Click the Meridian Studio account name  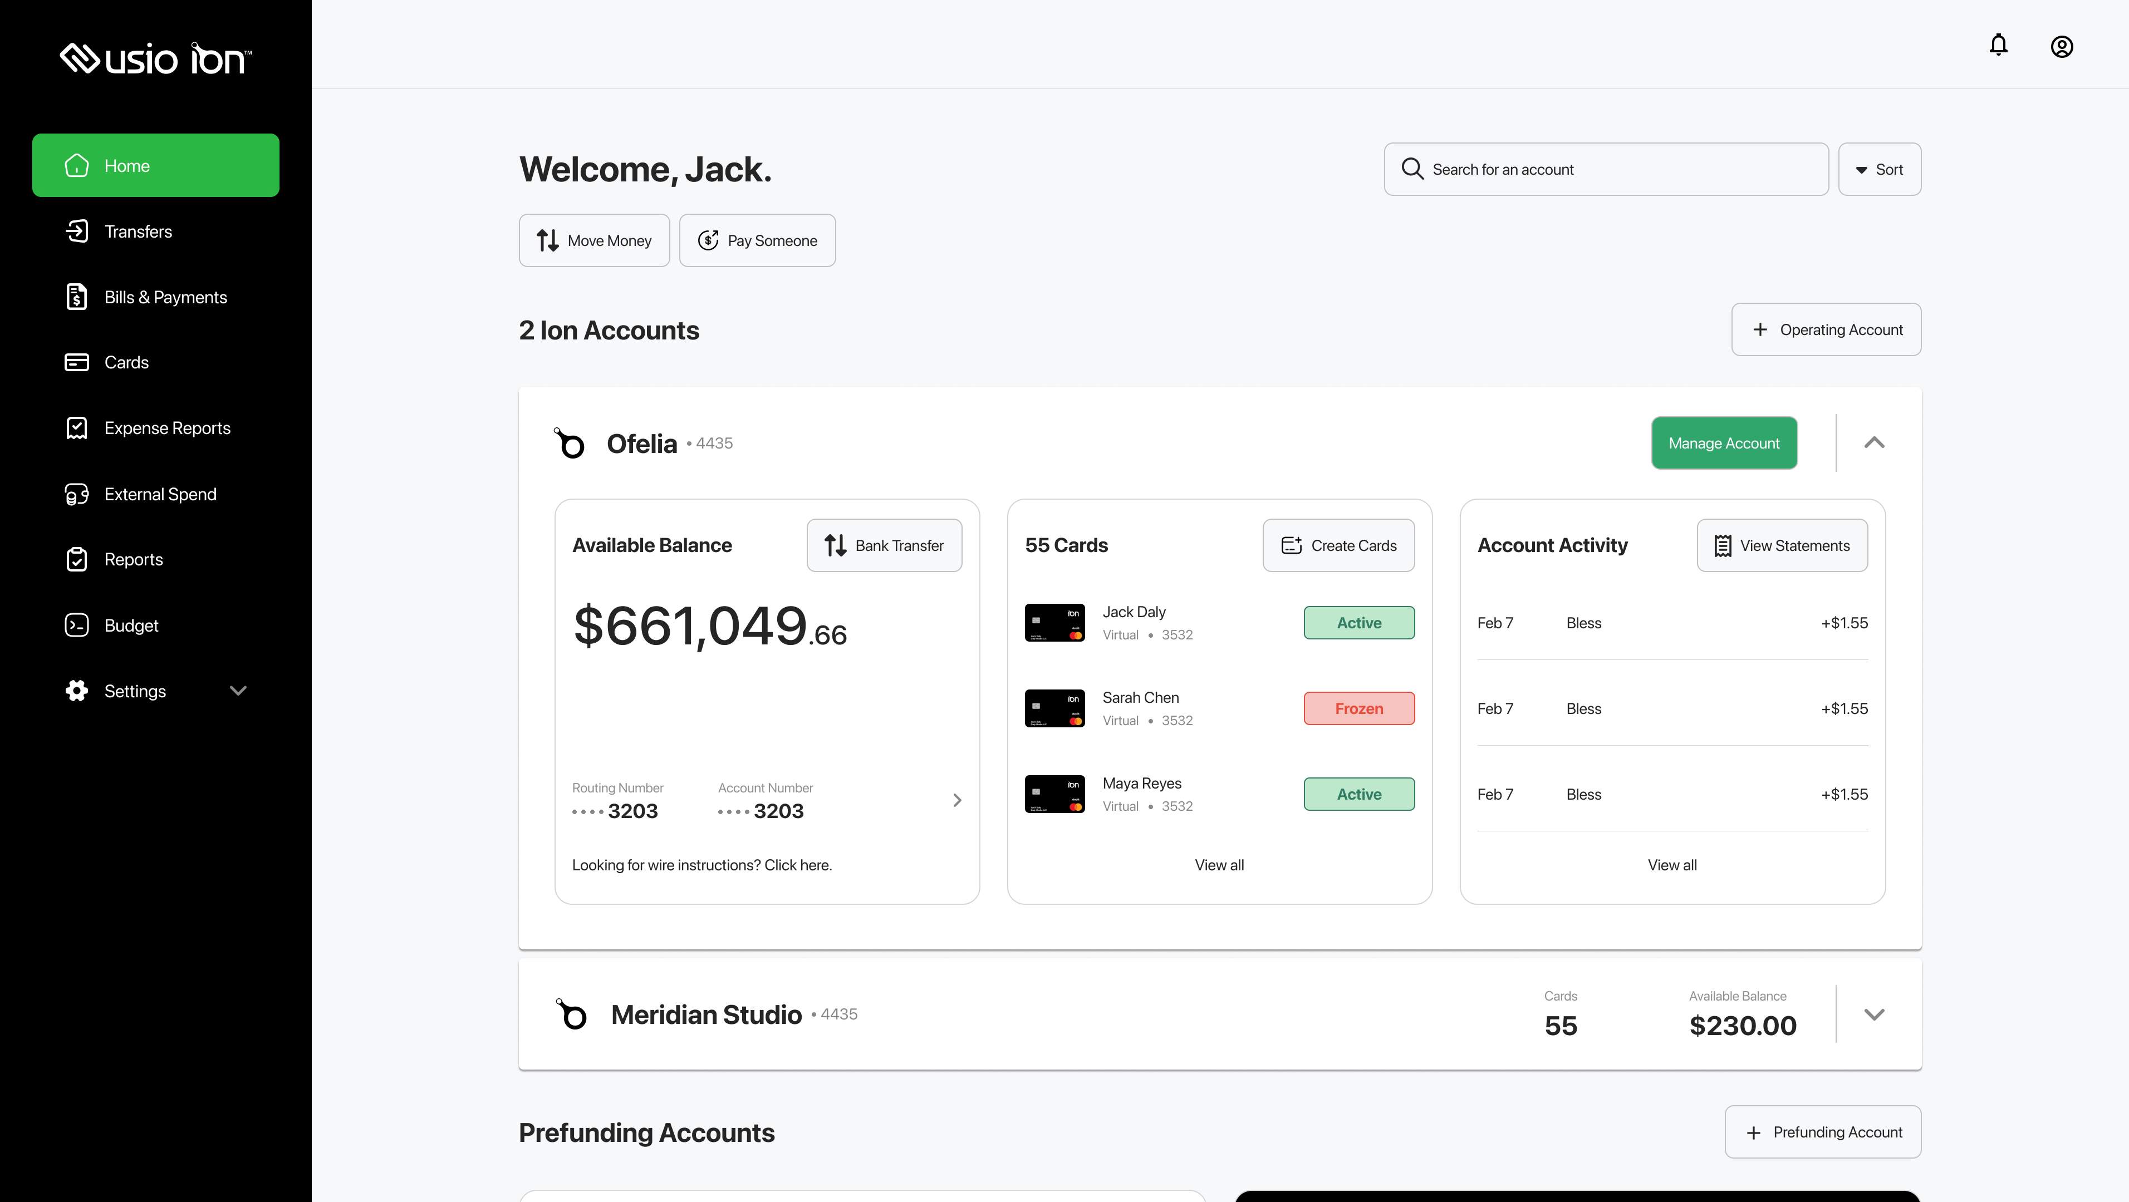click(707, 1014)
